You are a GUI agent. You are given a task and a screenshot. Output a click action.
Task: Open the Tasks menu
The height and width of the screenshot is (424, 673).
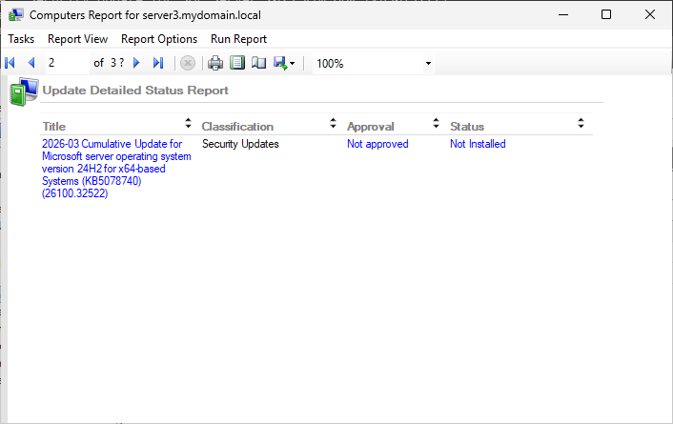[x=21, y=39]
